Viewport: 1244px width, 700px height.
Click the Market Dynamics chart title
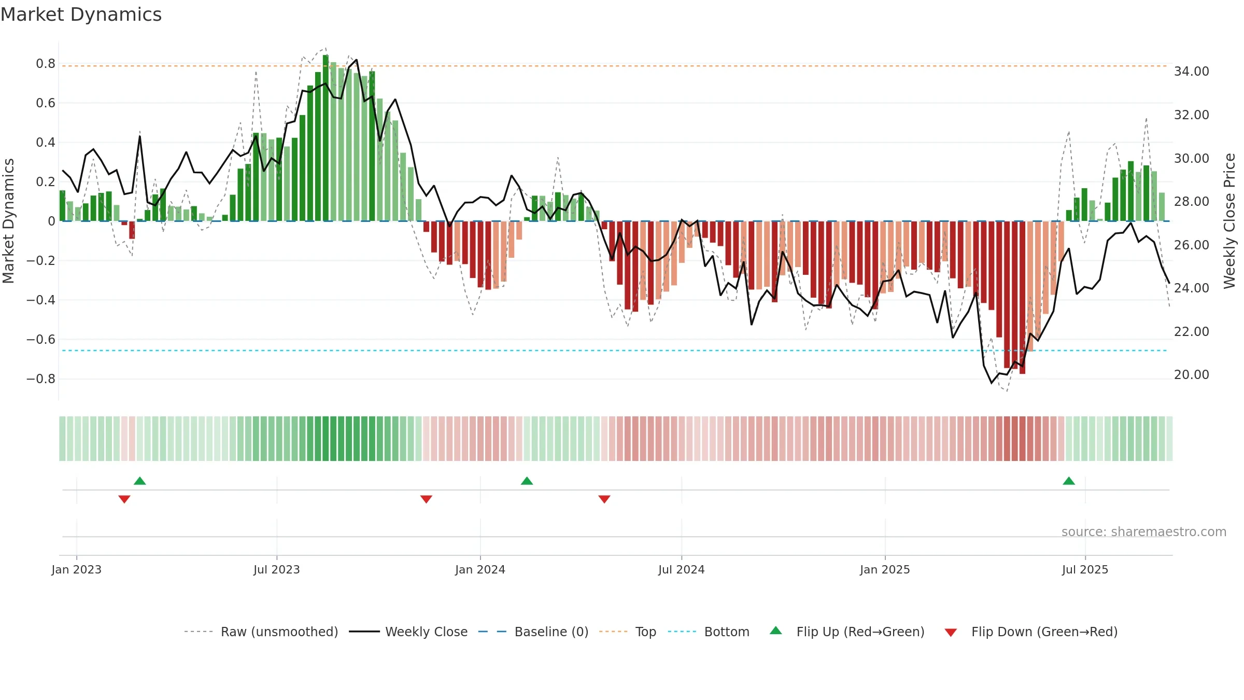click(x=81, y=15)
